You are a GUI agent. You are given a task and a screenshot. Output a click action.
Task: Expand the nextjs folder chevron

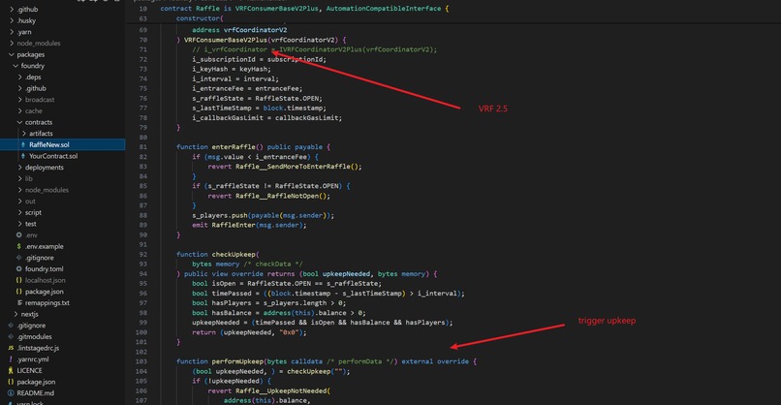tap(16, 314)
